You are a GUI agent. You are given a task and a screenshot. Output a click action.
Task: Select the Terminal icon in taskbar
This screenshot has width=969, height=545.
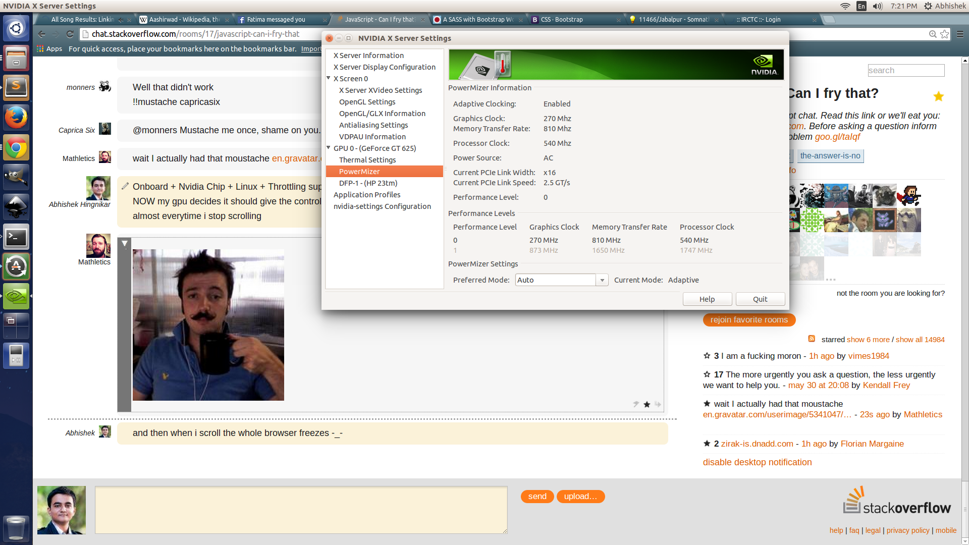(x=17, y=237)
